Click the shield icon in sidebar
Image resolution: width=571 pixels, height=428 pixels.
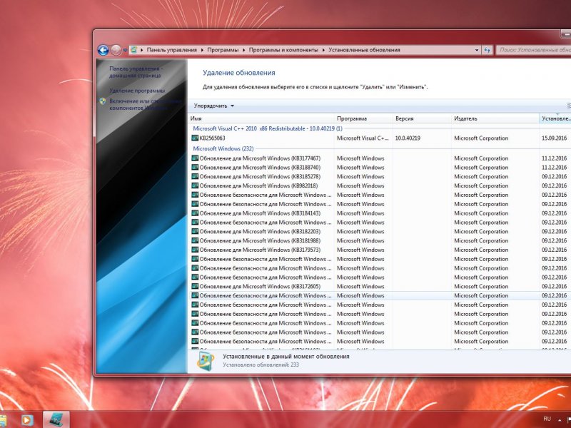[x=103, y=101]
